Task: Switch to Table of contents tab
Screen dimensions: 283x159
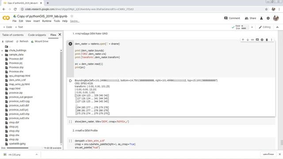Action: click(13, 35)
